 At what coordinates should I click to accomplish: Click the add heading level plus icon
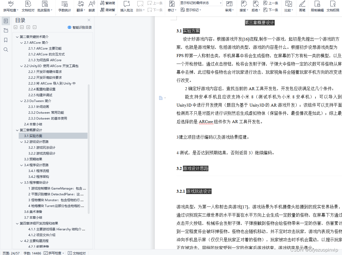tap(28, 27)
